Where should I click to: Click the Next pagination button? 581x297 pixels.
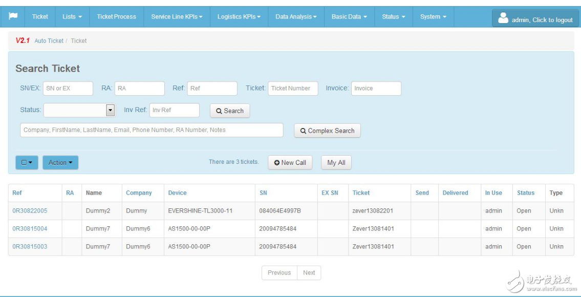[309, 272]
